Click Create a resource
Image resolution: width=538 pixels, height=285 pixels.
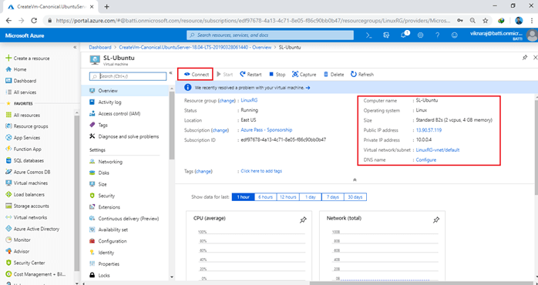28,59
